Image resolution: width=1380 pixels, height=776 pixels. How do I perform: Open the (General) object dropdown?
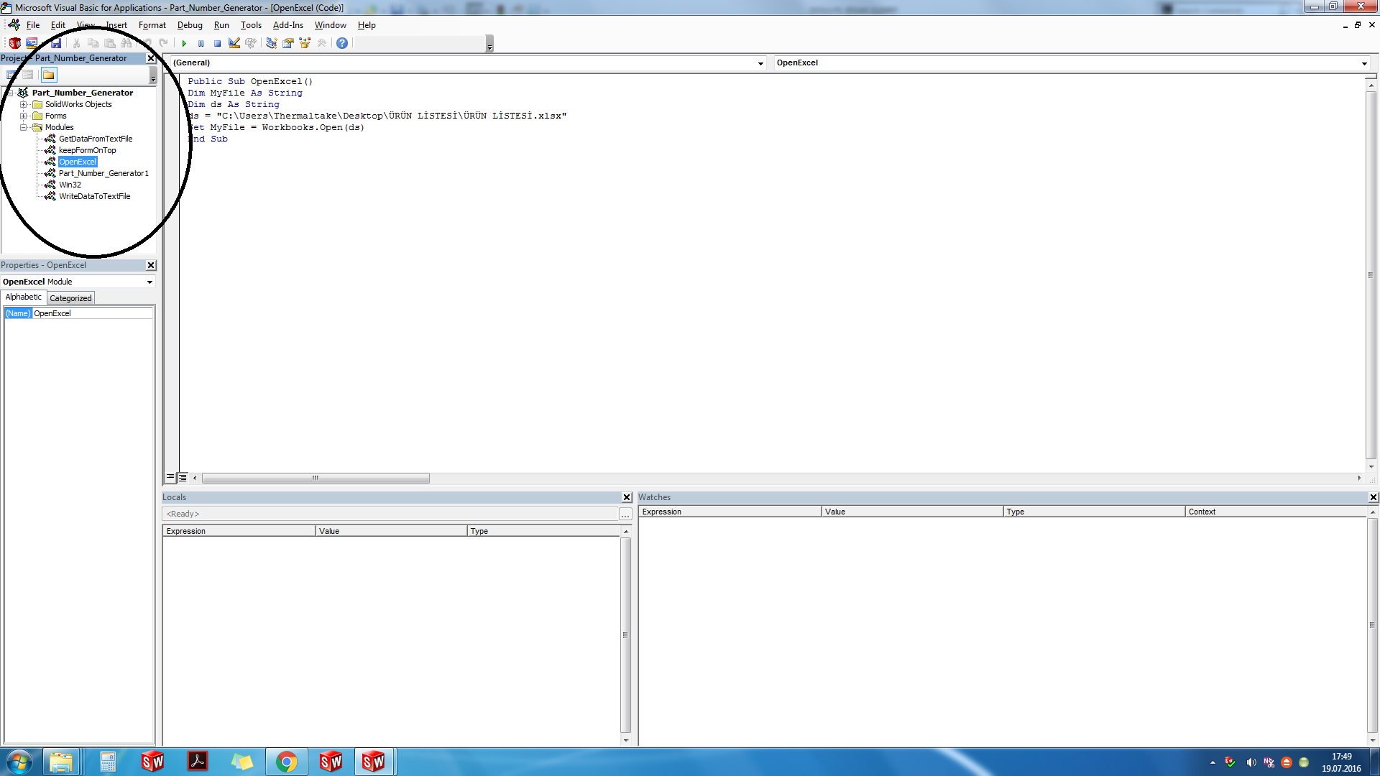point(760,63)
